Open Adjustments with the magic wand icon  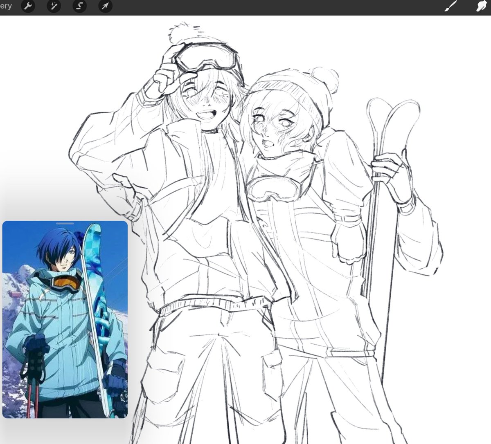pyautogui.click(x=54, y=7)
